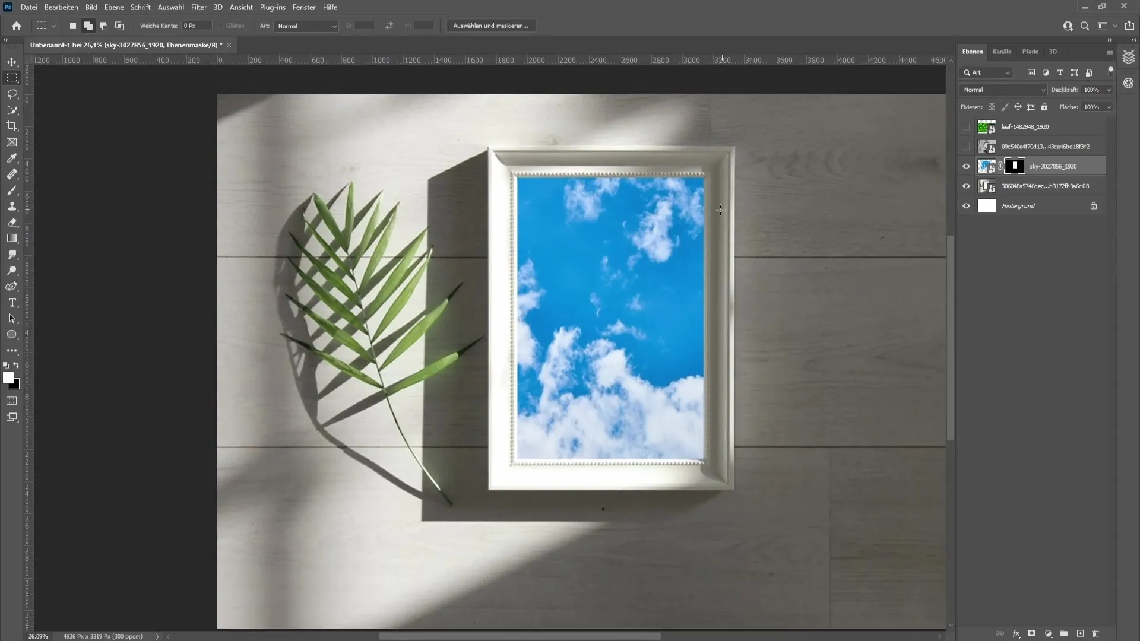Click Auswählen und maskieren button
This screenshot has width=1140, height=641.
coord(491,25)
